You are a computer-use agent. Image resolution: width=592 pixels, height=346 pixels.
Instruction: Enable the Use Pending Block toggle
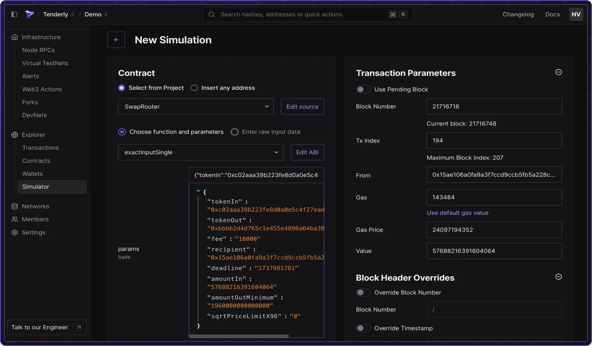(363, 89)
